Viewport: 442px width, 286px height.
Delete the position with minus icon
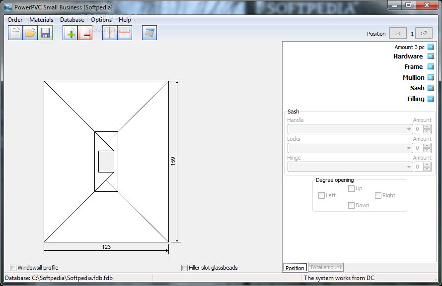pyautogui.click(x=85, y=33)
